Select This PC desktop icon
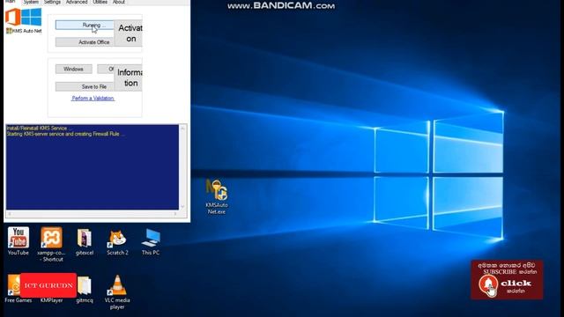Image resolution: width=564 pixels, height=317 pixels. point(151,242)
